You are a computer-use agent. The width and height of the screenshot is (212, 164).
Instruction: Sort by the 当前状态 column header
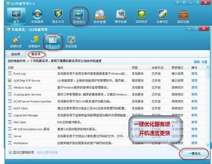pos(158,68)
